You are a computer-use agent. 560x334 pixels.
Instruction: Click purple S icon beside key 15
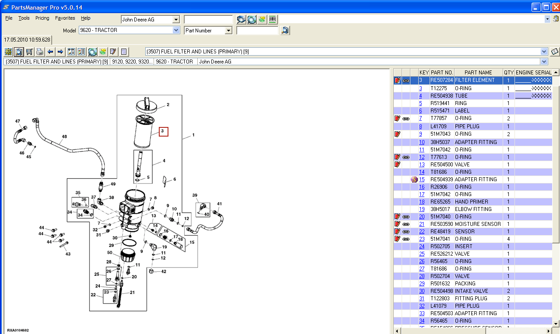coord(414,179)
